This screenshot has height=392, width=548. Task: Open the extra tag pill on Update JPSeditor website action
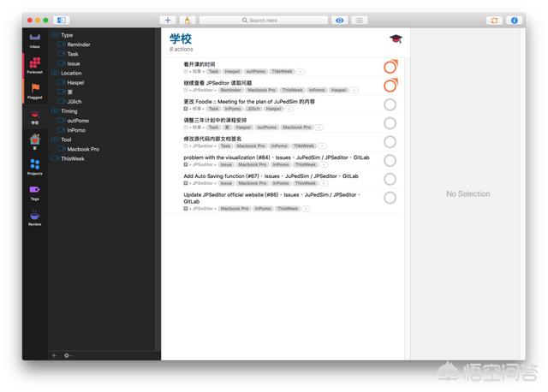coord(306,209)
